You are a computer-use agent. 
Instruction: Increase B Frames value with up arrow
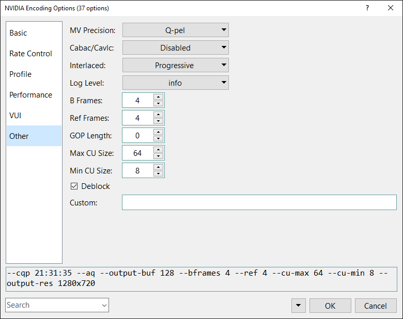pos(158,97)
